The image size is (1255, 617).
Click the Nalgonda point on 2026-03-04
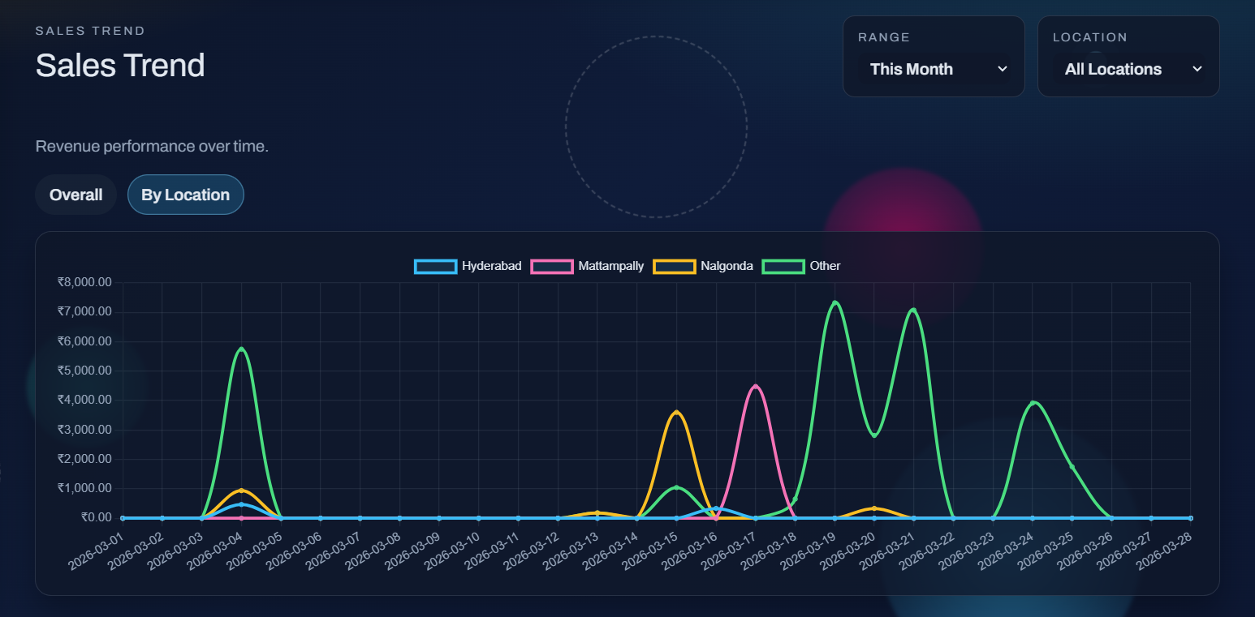(241, 491)
